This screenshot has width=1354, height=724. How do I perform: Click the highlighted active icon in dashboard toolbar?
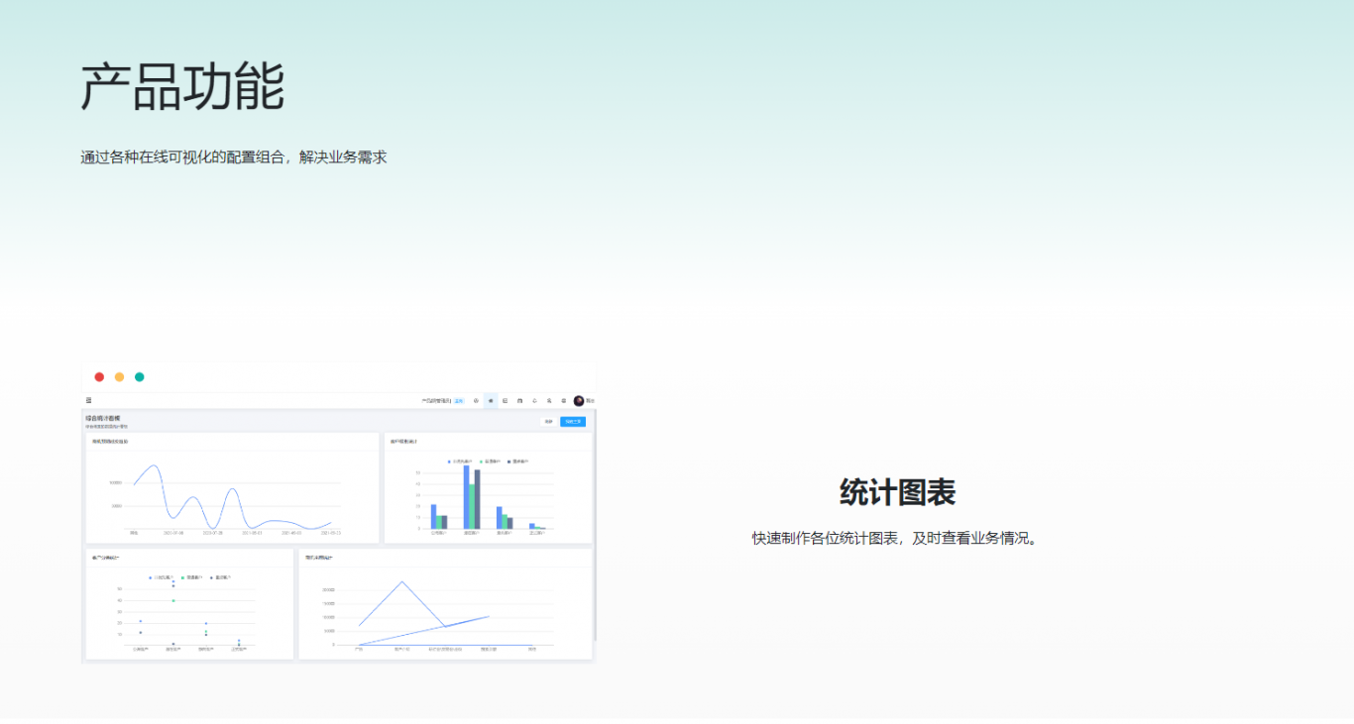pos(491,400)
